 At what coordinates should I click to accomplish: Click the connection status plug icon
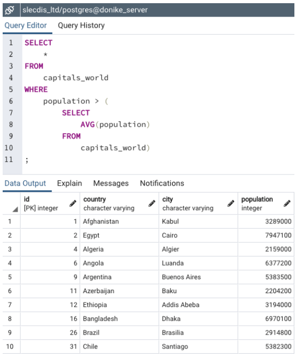coord(10,10)
